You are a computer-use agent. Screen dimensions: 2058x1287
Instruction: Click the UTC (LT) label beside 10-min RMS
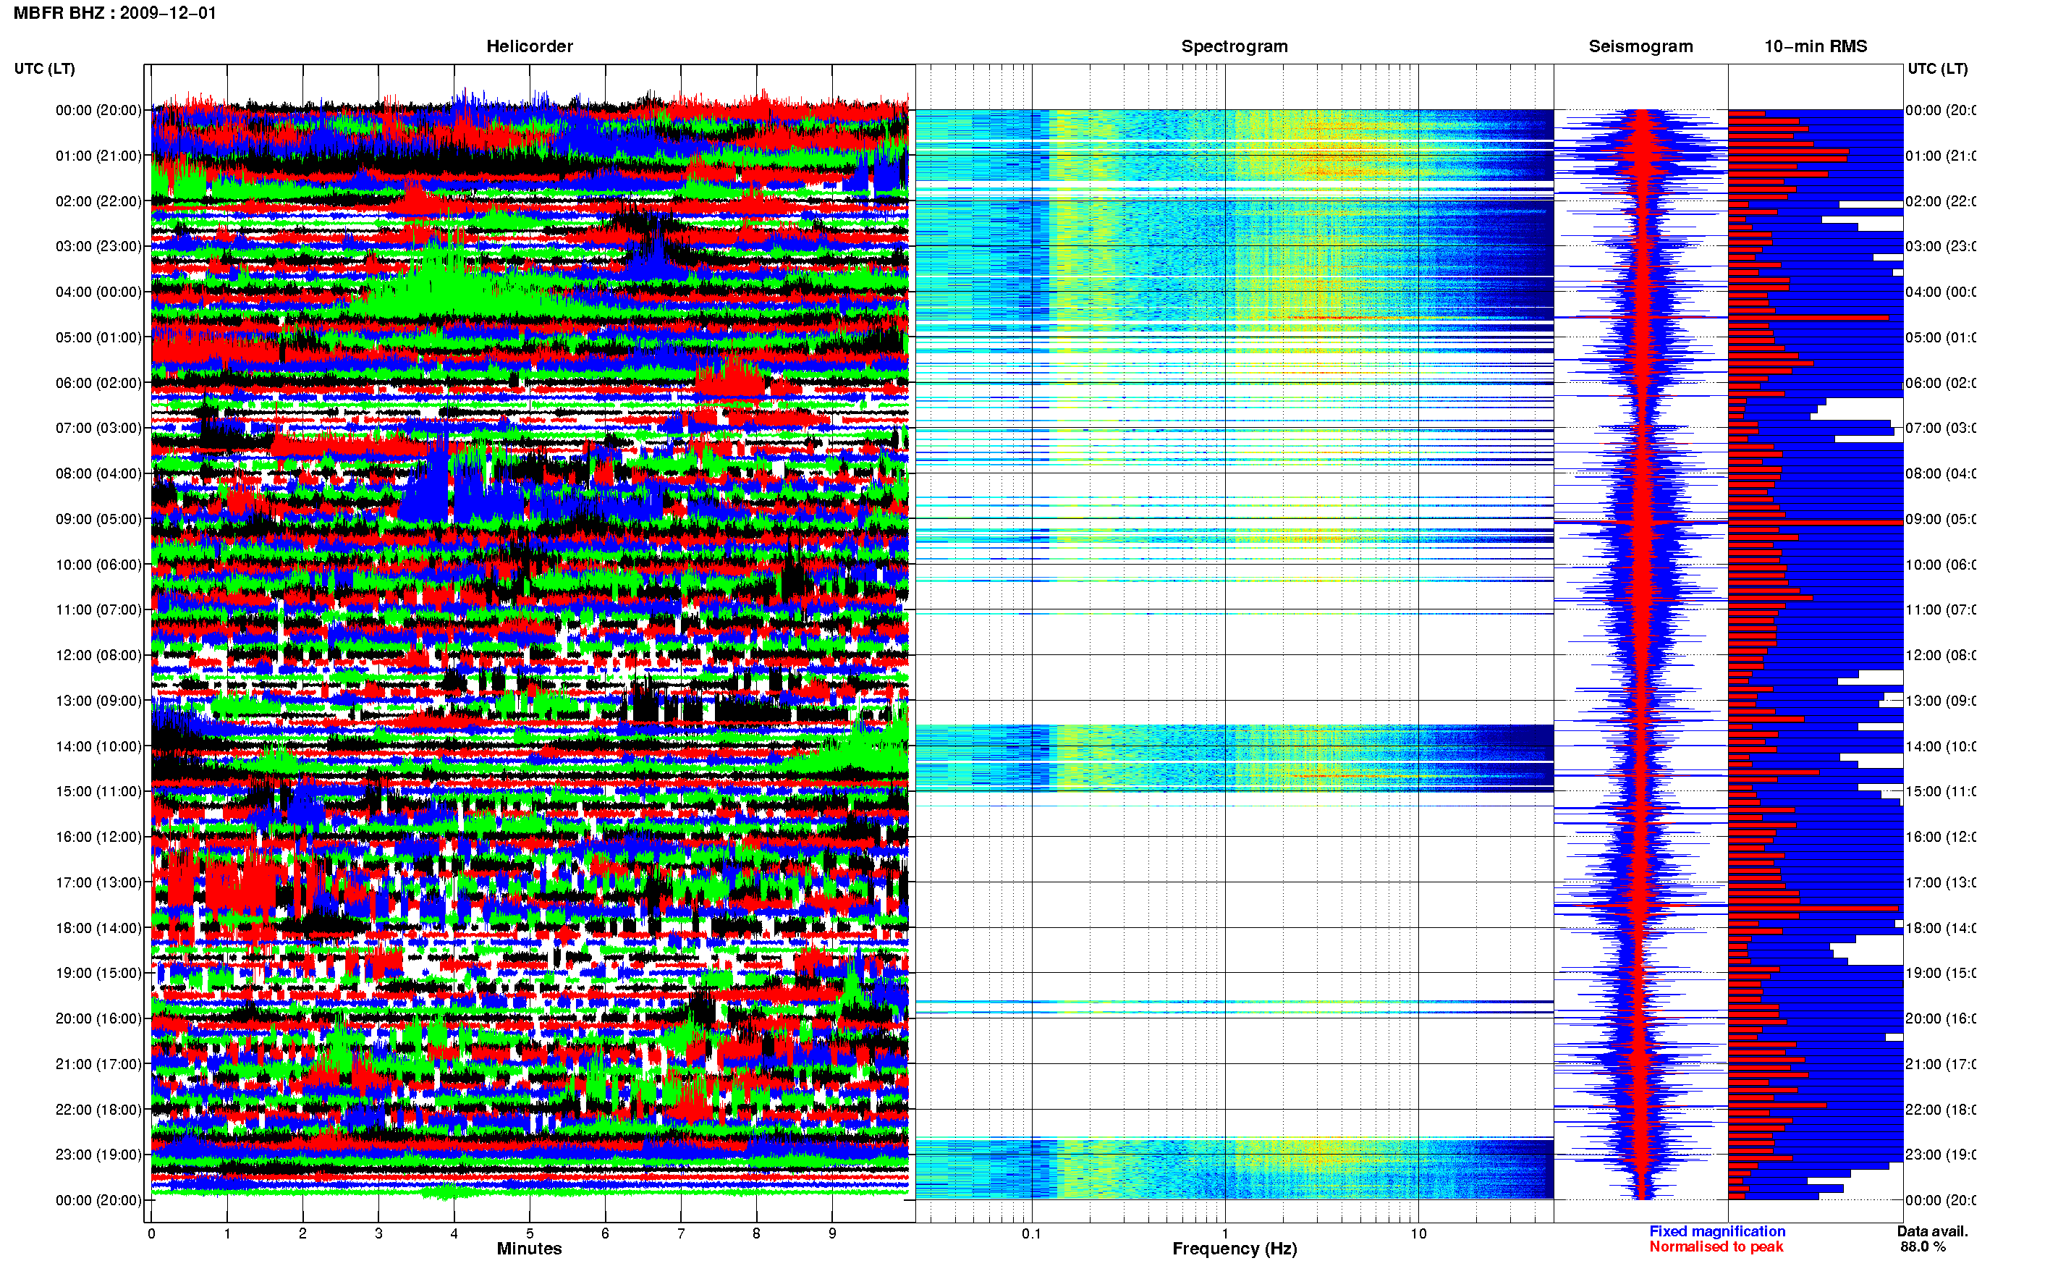1937,69
